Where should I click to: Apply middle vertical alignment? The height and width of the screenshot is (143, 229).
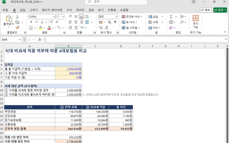76,17
